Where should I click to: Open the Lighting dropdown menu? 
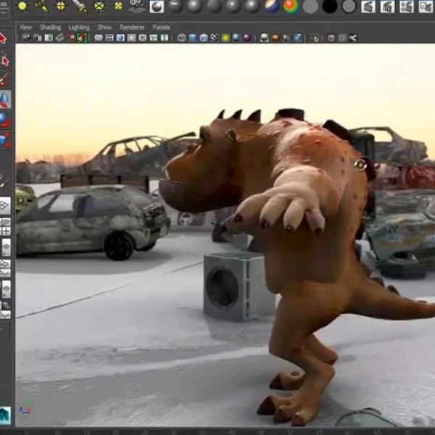(79, 27)
